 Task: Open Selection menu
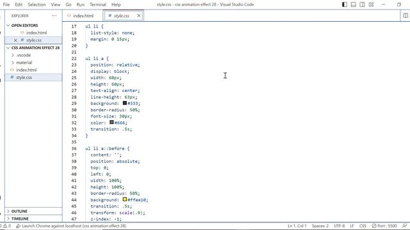click(37, 4)
